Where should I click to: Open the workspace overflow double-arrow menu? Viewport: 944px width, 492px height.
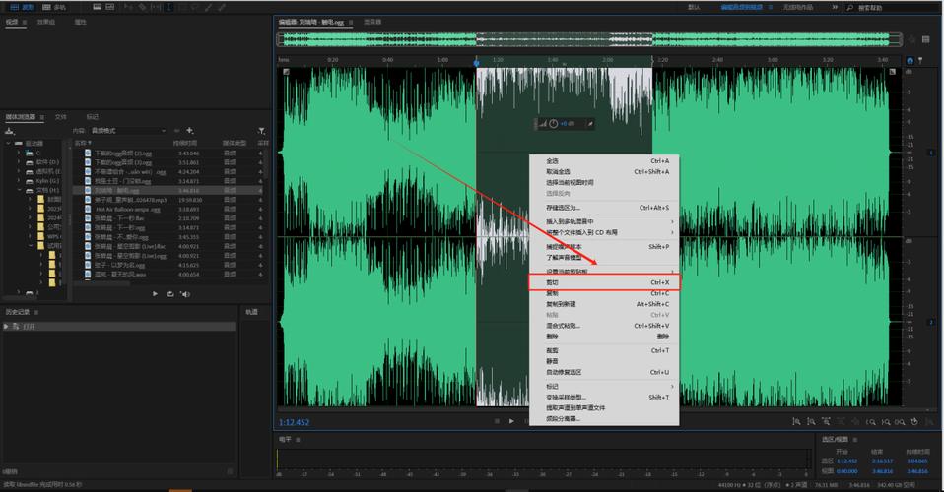(x=835, y=7)
